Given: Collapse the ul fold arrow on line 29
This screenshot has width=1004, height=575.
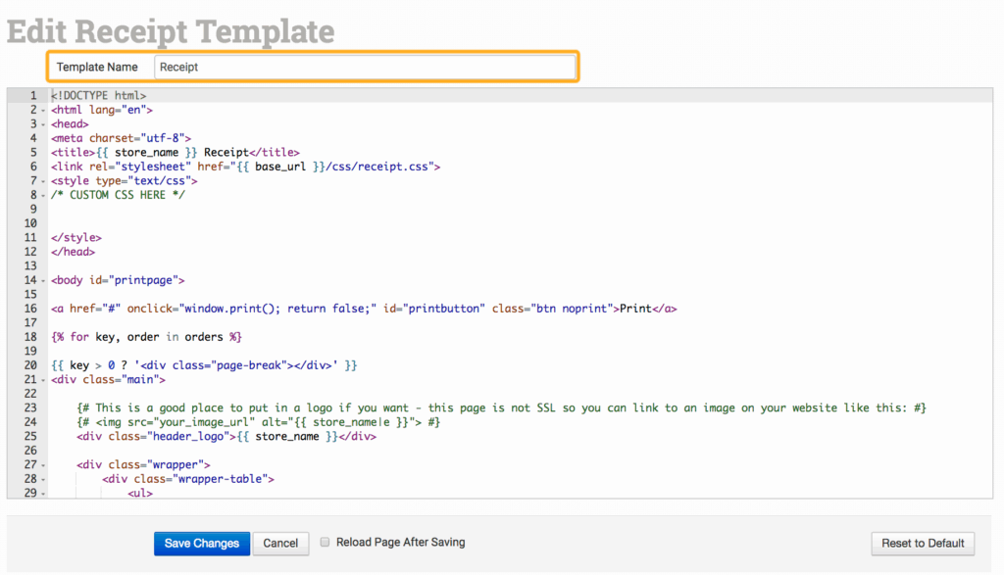Looking at the screenshot, I should pyautogui.click(x=43, y=493).
